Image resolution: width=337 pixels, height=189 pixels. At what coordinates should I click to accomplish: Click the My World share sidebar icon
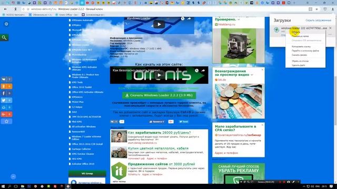tap(4, 107)
